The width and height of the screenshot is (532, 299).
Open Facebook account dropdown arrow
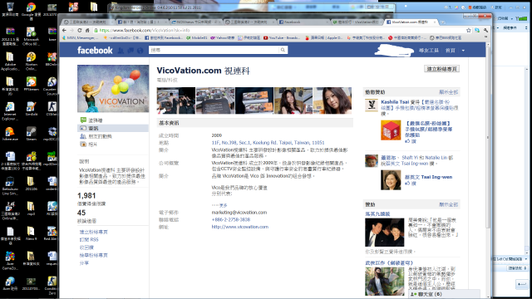(x=463, y=51)
